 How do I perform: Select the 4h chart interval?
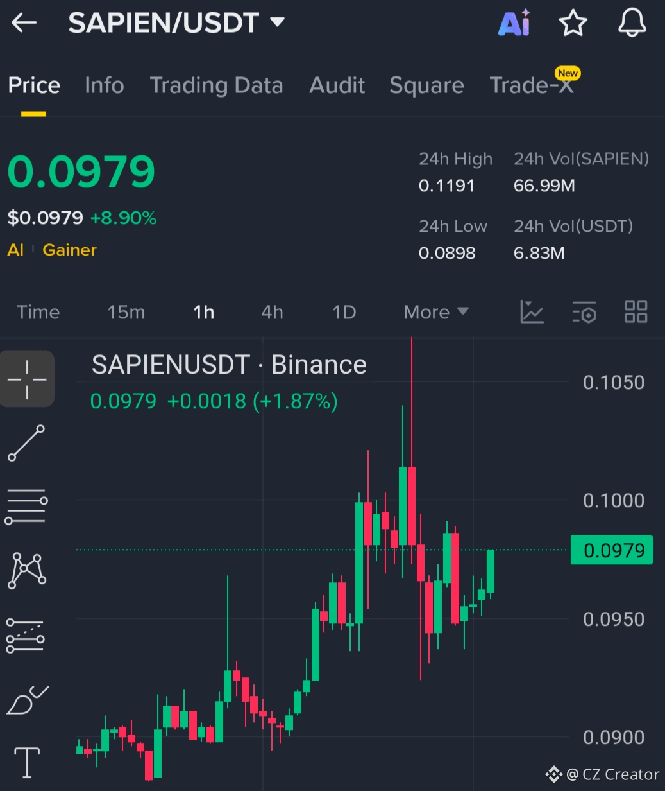(272, 312)
